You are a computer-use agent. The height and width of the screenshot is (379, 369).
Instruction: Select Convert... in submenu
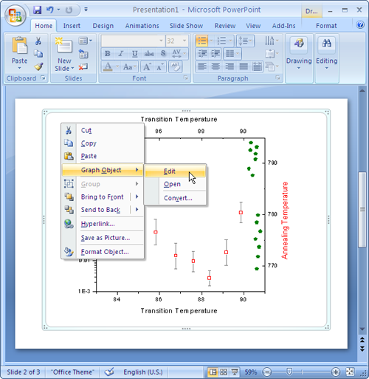pyautogui.click(x=175, y=198)
